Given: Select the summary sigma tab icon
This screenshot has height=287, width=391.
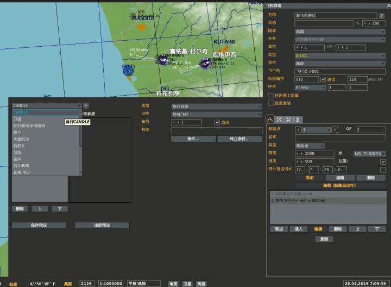Looking at the screenshot, I should (x=298, y=119).
